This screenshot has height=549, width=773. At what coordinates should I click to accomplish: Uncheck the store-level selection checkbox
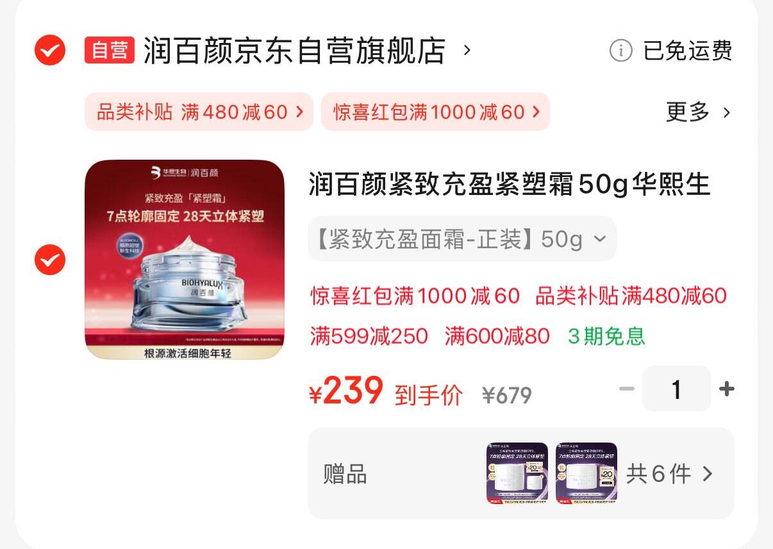[x=50, y=50]
